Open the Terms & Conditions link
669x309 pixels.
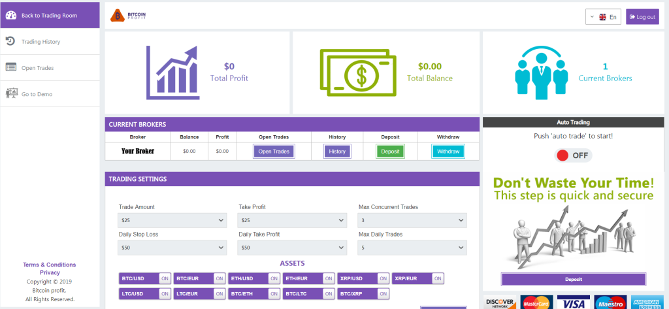50,265
